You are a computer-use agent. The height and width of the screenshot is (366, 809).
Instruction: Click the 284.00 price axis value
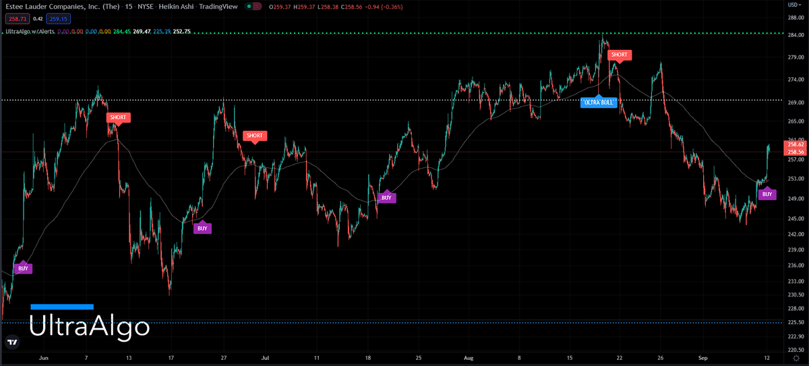796,35
